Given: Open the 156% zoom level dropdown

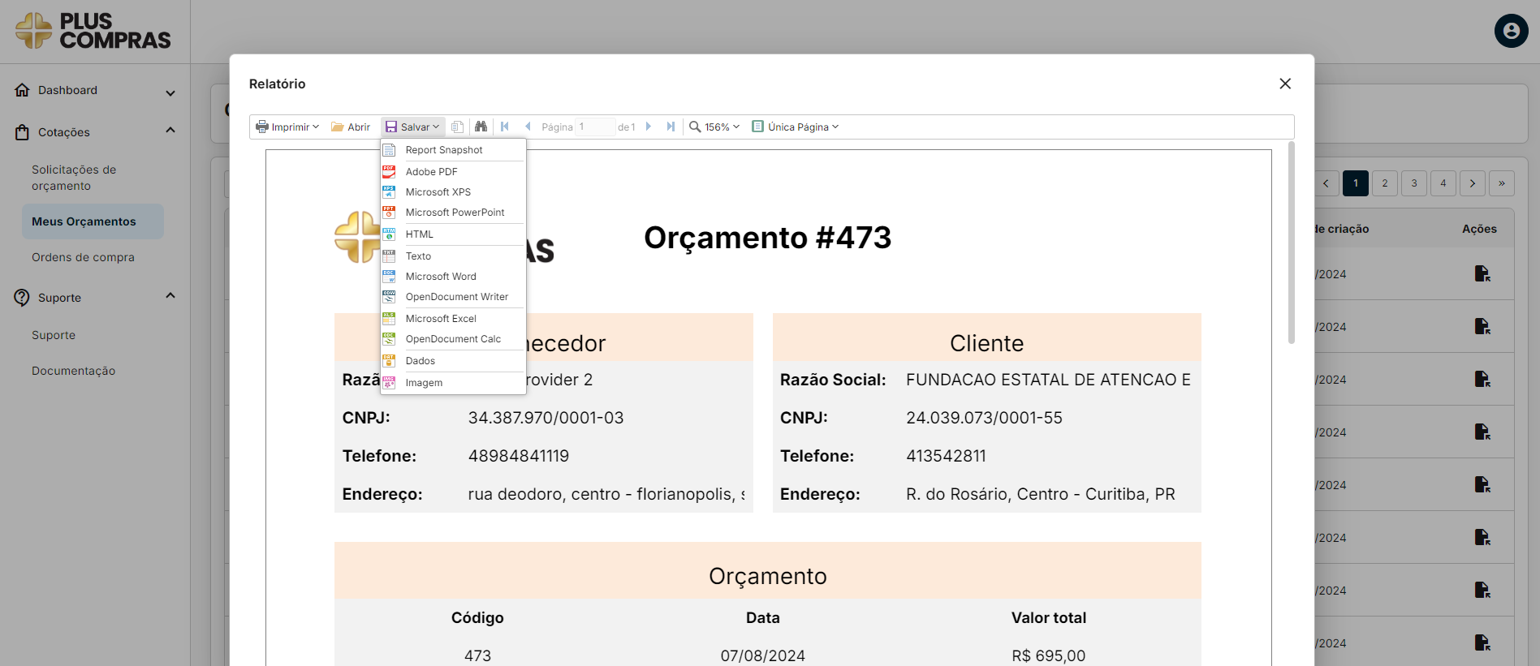Looking at the screenshot, I should (714, 127).
